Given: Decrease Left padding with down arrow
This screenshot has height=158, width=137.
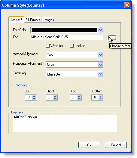Looking at the screenshot, I should 34,98.
